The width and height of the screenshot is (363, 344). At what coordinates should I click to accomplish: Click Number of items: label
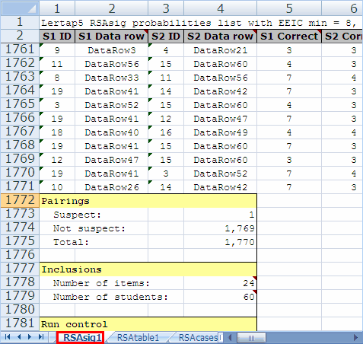[101, 283]
